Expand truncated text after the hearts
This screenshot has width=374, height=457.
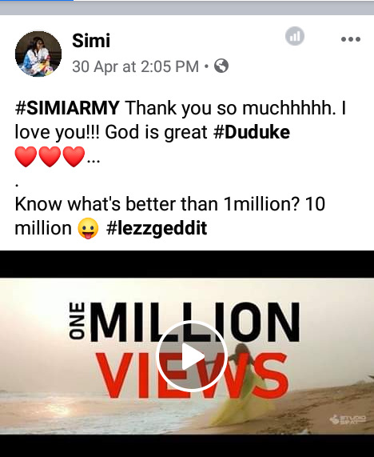pyautogui.click(x=93, y=158)
